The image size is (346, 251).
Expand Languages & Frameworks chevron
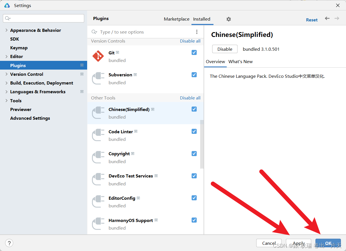click(x=6, y=92)
